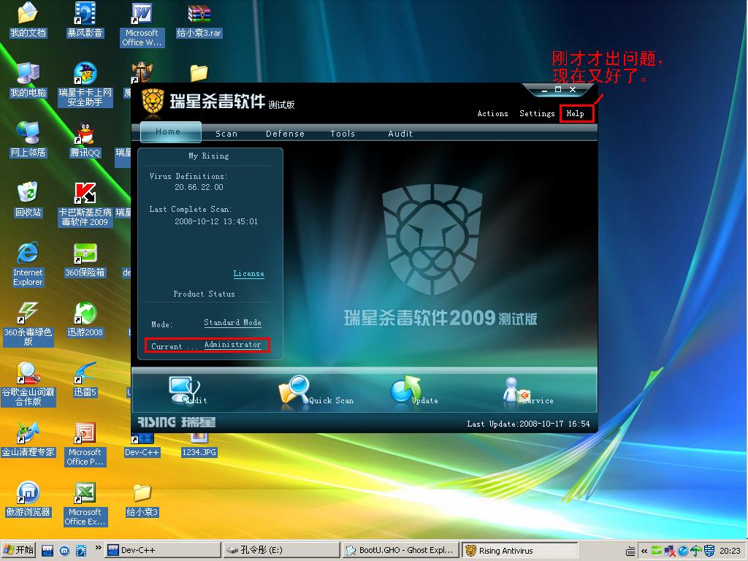The height and width of the screenshot is (561, 748).
Task: Launch 腾讯QQ penguin icon
Action: [85, 140]
